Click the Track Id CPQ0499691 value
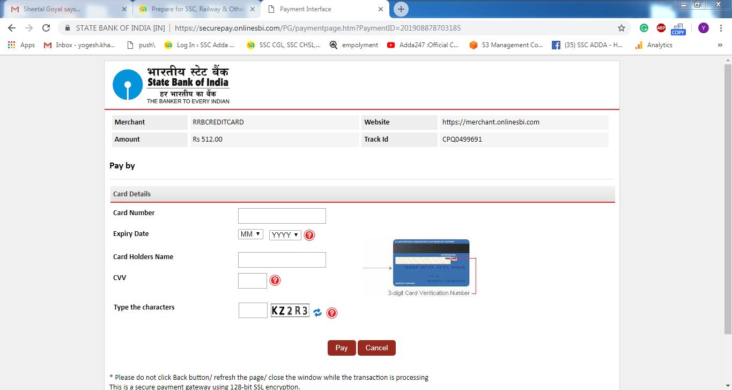This screenshot has width=732, height=390. pos(462,139)
